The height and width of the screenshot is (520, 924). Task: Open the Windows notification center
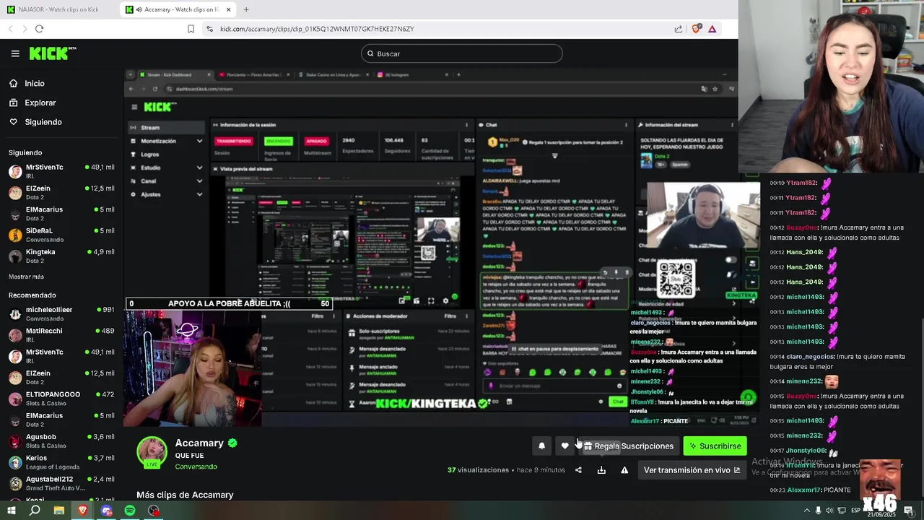click(x=908, y=511)
